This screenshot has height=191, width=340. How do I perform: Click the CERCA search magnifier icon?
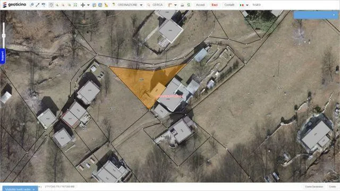coord(148,5)
